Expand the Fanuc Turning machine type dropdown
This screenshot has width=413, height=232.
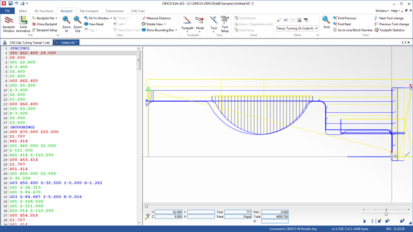(x=316, y=28)
